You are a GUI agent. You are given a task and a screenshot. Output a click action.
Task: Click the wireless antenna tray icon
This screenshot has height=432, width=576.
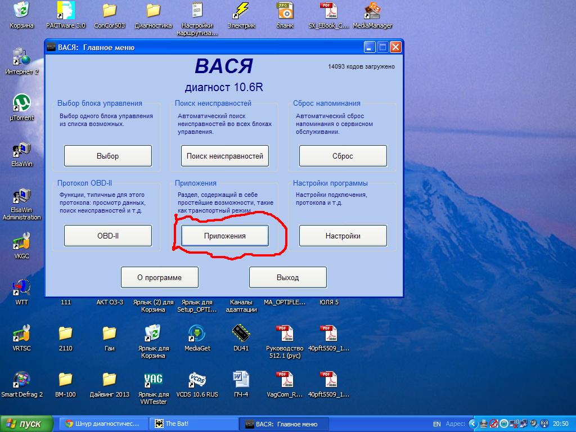click(544, 424)
